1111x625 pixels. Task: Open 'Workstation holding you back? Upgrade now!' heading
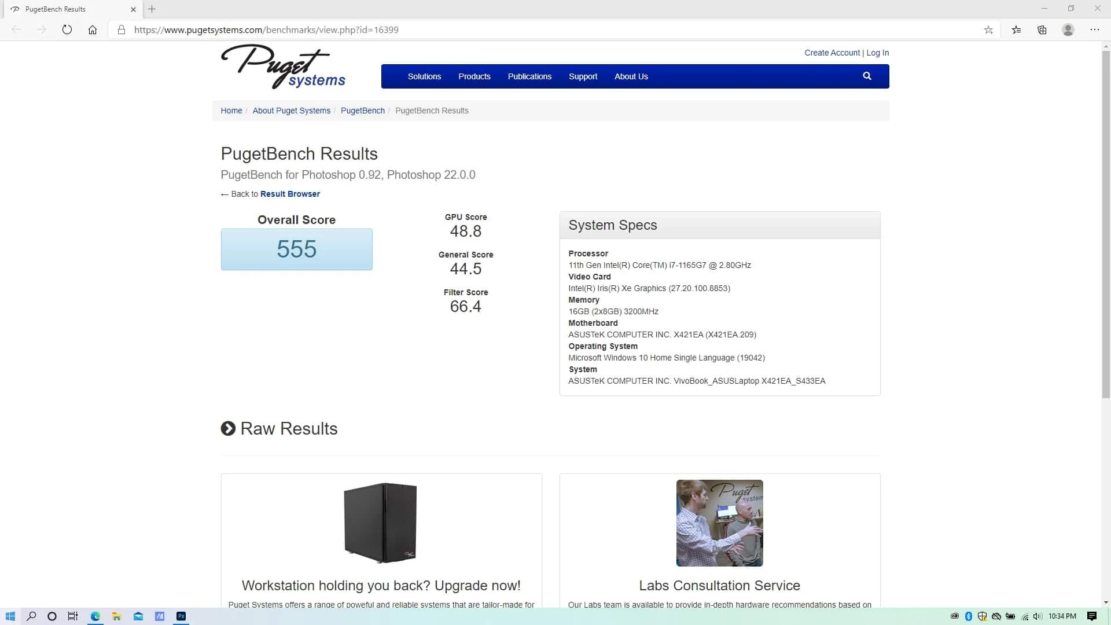click(x=381, y=586)
